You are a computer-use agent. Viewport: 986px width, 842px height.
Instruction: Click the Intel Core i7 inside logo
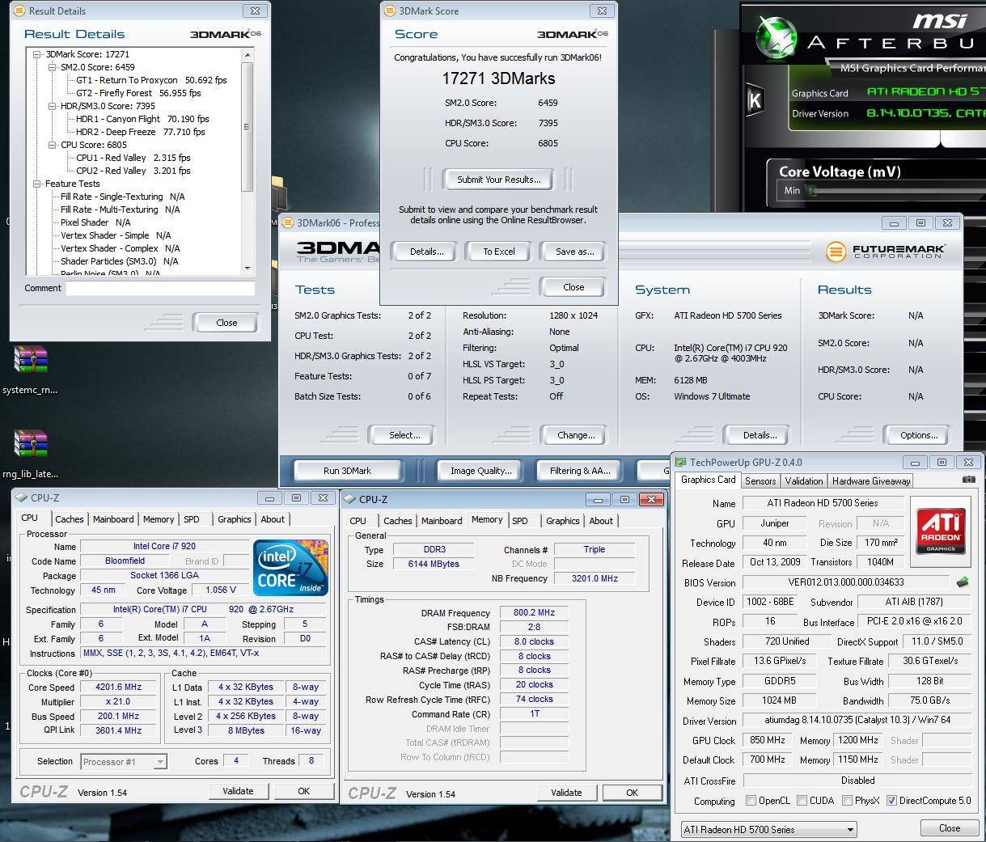[x=291, y=568]
